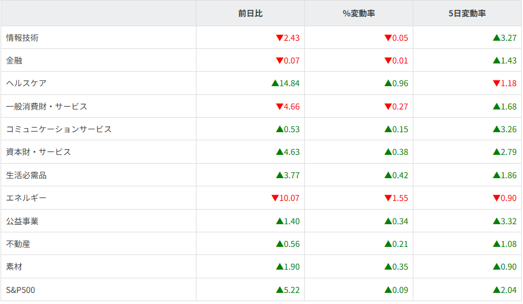This screenshot has height=304, width=523.
Task: Click green up arrow beside 5.22
Action: click(279, 289)
